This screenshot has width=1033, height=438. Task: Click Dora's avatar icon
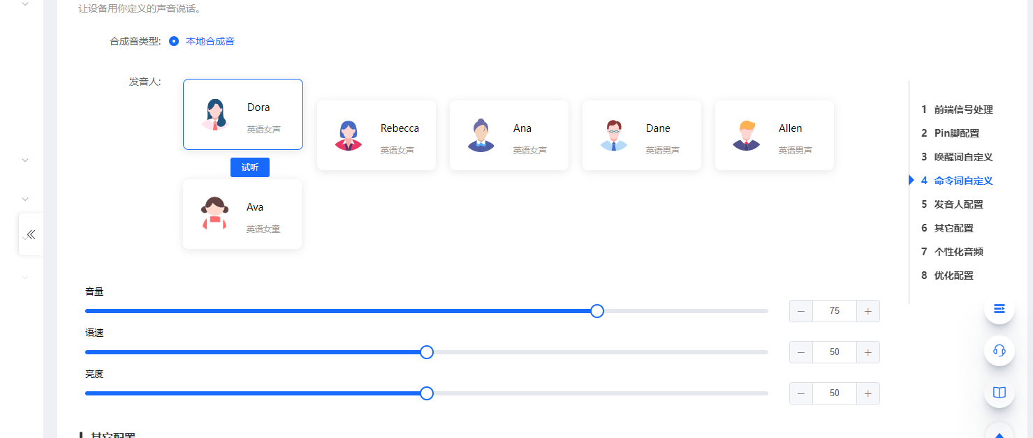pos(215,114)
